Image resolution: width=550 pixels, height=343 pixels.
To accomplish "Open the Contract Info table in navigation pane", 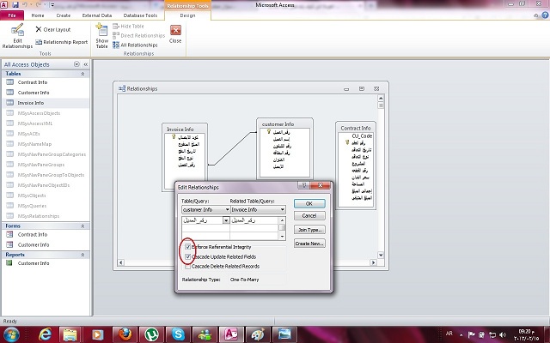I will [x=33, y=82].
